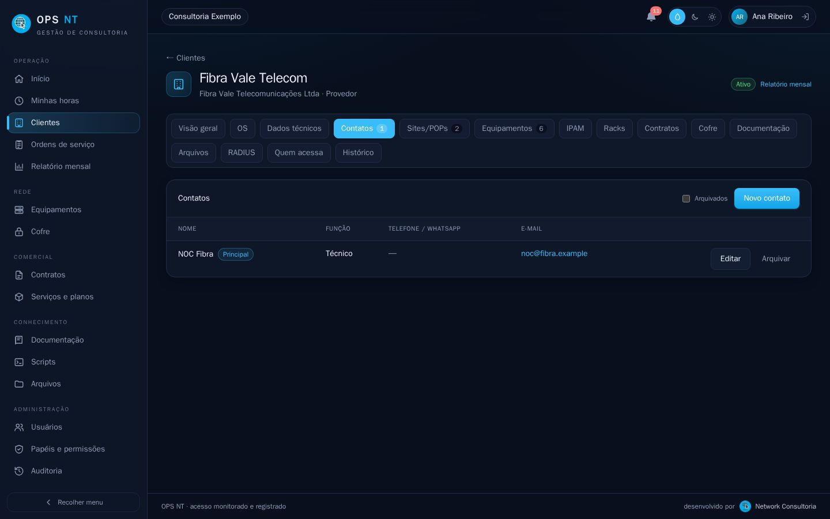830x519 pixels.
Task: Open the Relatório mensal link near Ativo
Action: point(786,84)
